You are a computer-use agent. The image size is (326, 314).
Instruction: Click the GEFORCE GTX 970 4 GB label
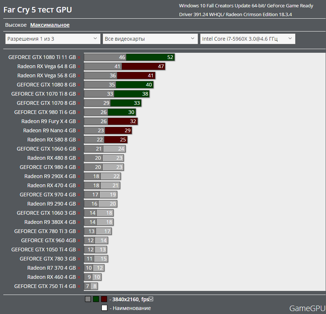pyautogui.click(x=48, y=195)
